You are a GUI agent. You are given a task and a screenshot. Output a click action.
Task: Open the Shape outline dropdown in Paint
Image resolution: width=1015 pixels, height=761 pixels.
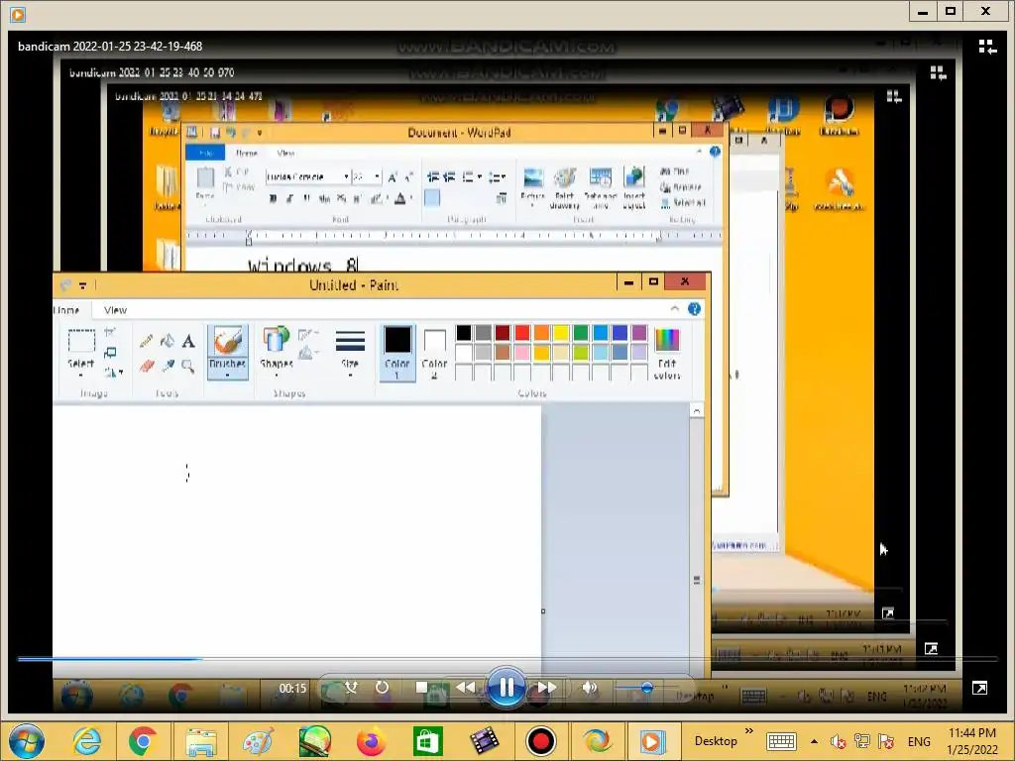coord(309,334)
